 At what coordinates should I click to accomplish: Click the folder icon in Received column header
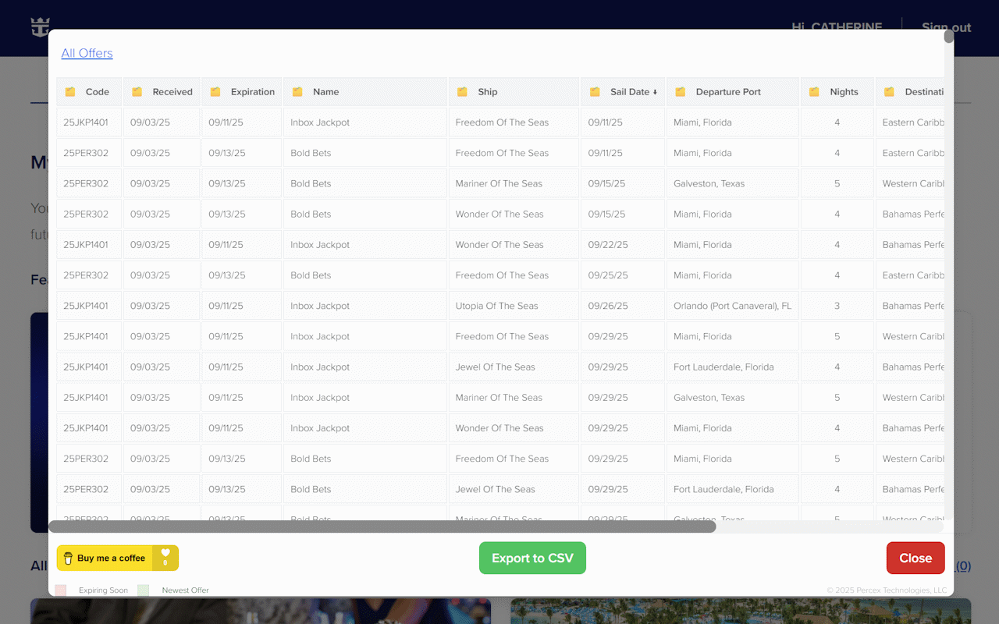137,92
